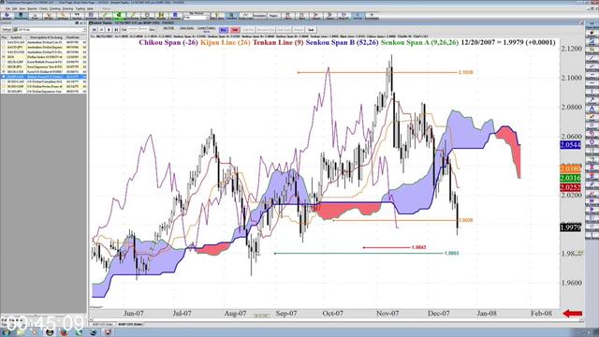599x337 pixels.
Task: Click the Settings button in Symbols panel
Action: click(7, 29)
